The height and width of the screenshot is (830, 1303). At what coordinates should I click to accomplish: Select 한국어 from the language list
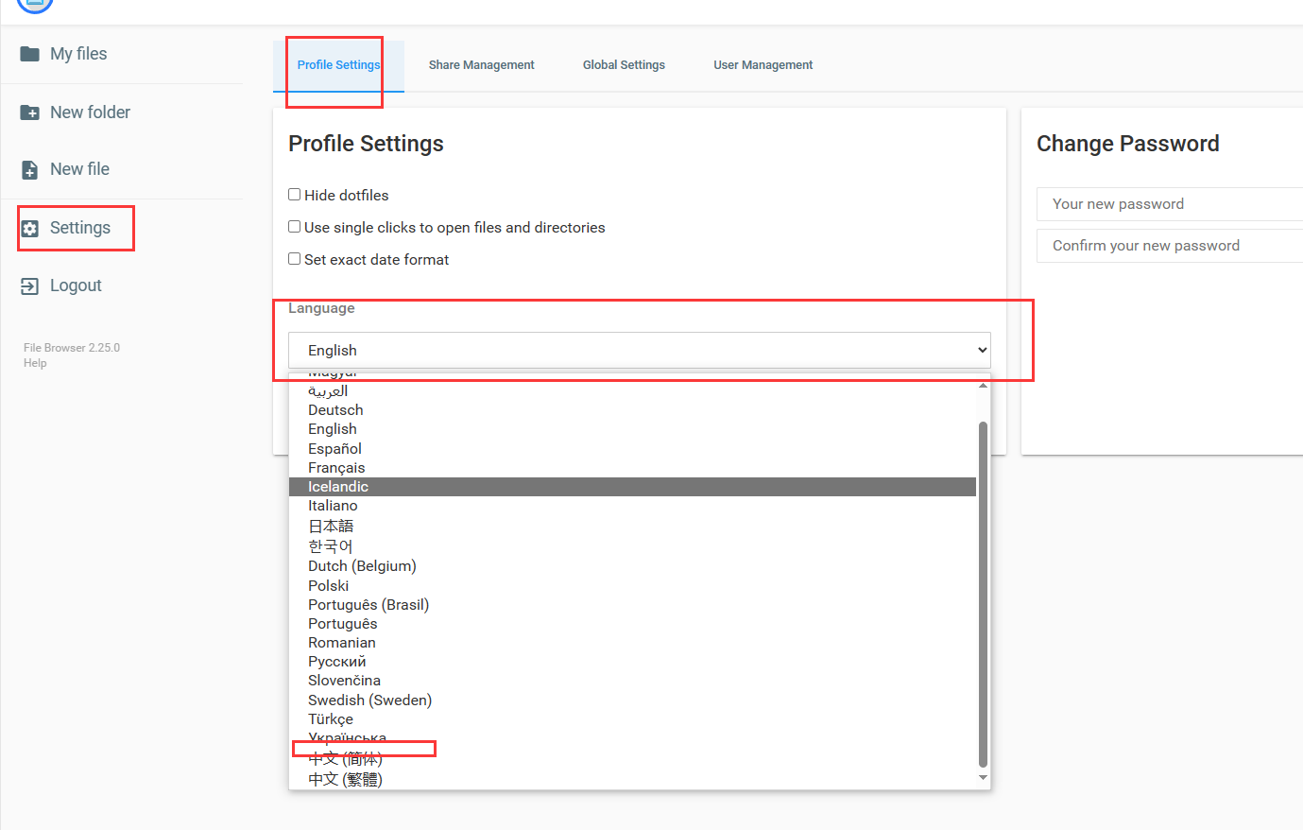pyautogui.click(x=632, y=546)
